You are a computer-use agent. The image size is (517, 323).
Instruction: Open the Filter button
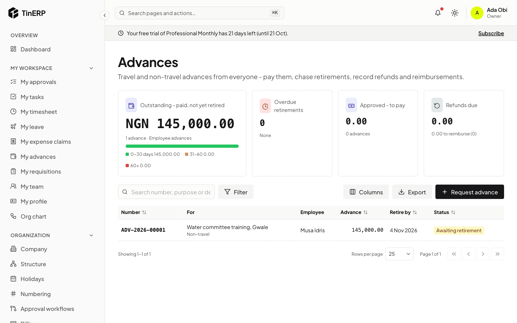[x=236, y=192]
